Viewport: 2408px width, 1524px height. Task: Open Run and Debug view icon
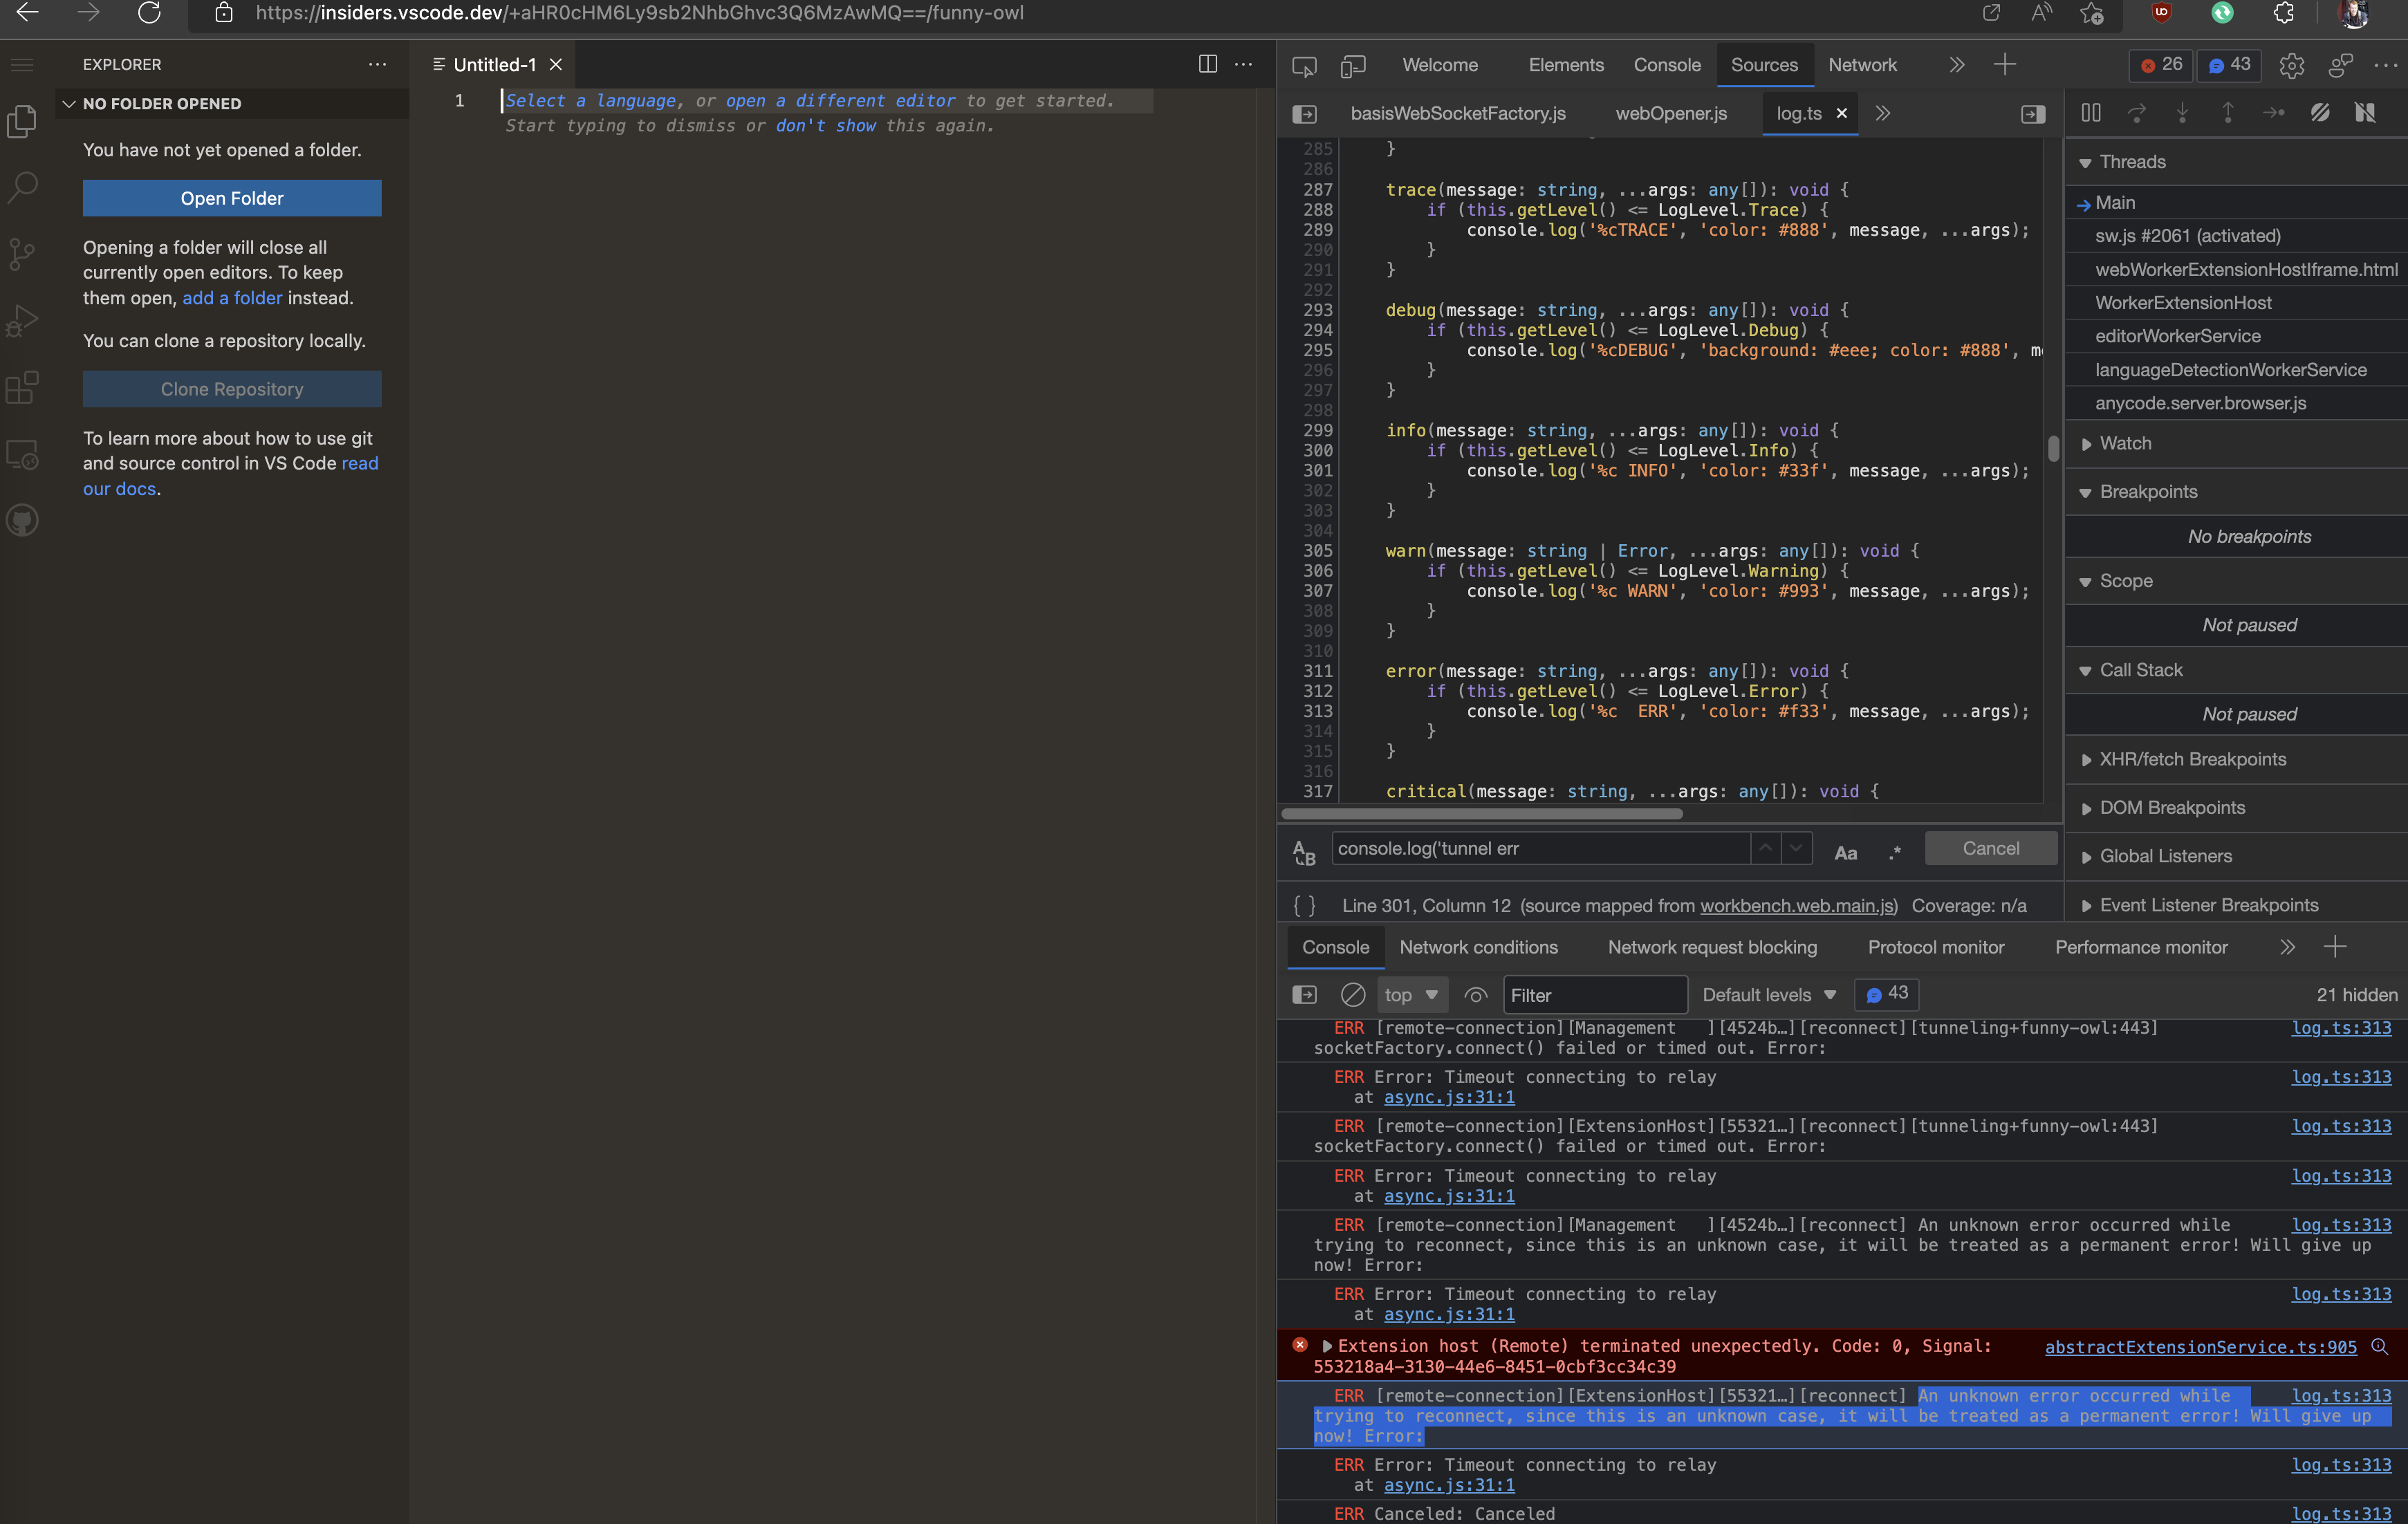click(22, 321)
